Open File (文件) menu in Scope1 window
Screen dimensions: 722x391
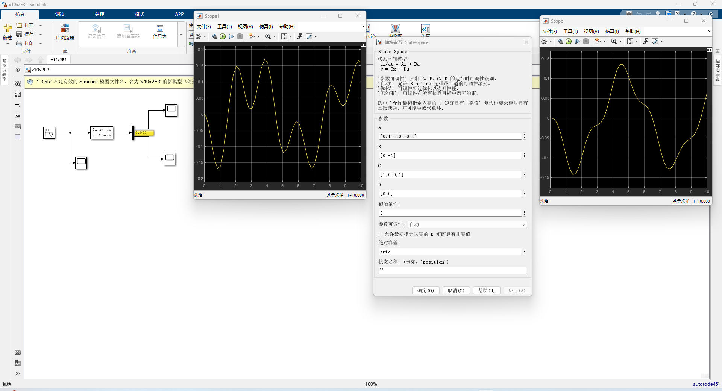coord(204,27)
